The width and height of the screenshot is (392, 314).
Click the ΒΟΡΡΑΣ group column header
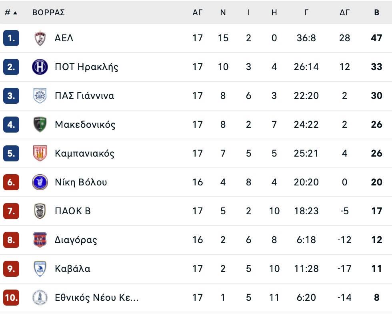[x=48, y=12]
